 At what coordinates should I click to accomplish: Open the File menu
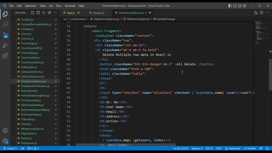point(11,6)
